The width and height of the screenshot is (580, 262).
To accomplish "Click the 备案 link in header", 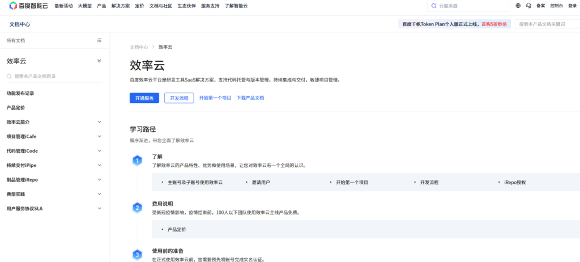I will click(541, 6).
